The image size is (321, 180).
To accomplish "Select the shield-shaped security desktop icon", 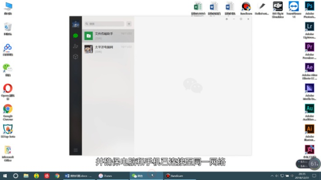I will click(x=8, y=131).
